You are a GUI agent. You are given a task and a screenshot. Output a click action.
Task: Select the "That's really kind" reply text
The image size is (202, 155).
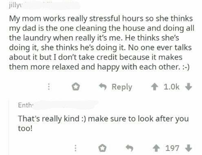103,123
